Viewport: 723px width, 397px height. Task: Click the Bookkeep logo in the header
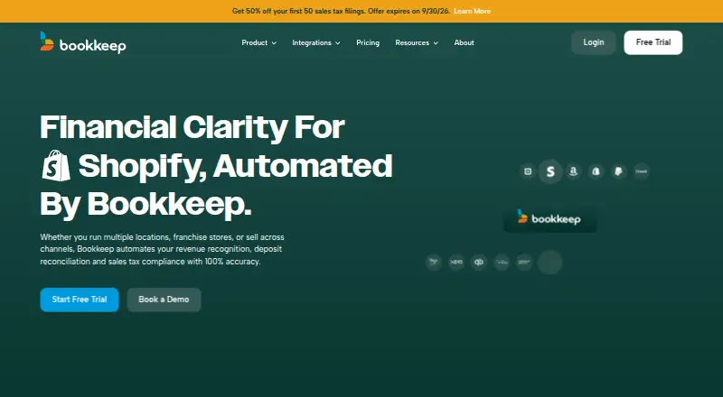coord(83,42)
